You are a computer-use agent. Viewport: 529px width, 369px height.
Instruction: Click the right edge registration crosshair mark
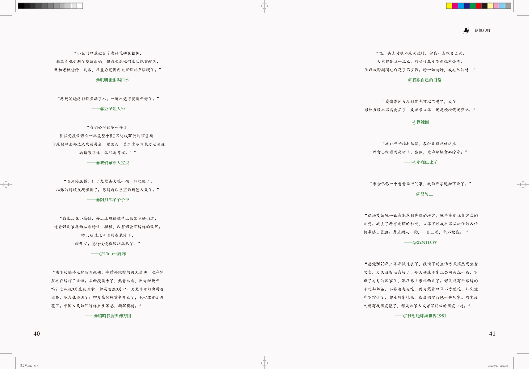[523, 184]
